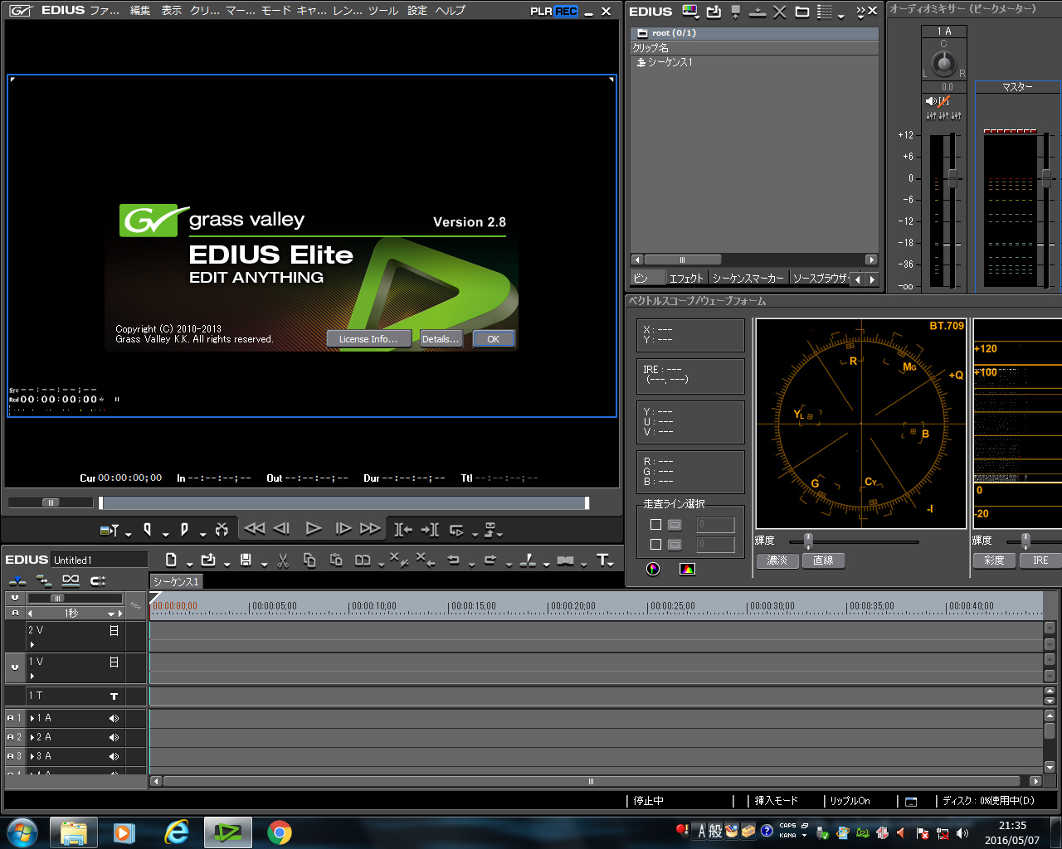Open the 編集 menu
The width and height of the screenshot is (1062, 849).
pyautogui.click(x=140, y=11)
